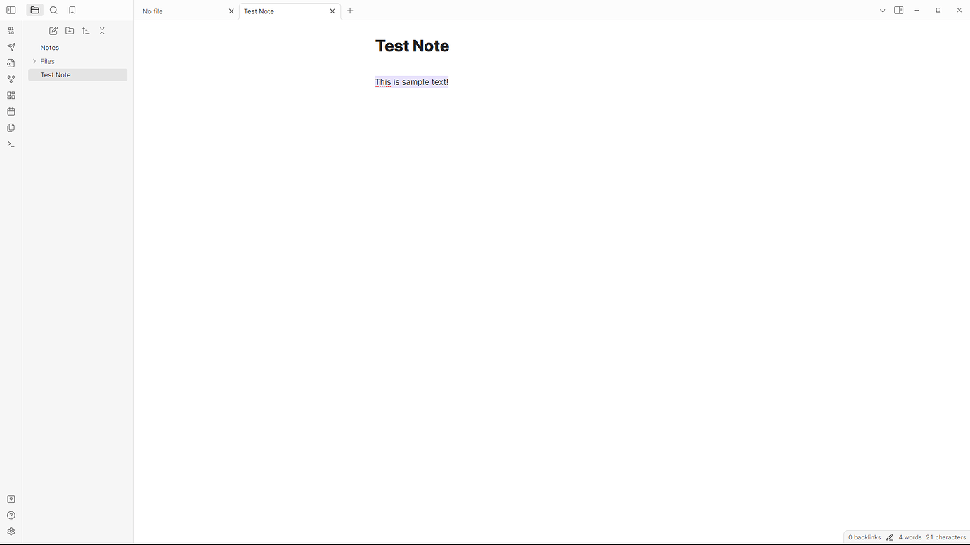This screenshot has width=970, height=545.
Task: Open canvas grid icon in the ribbon
Action: [11, 96]
